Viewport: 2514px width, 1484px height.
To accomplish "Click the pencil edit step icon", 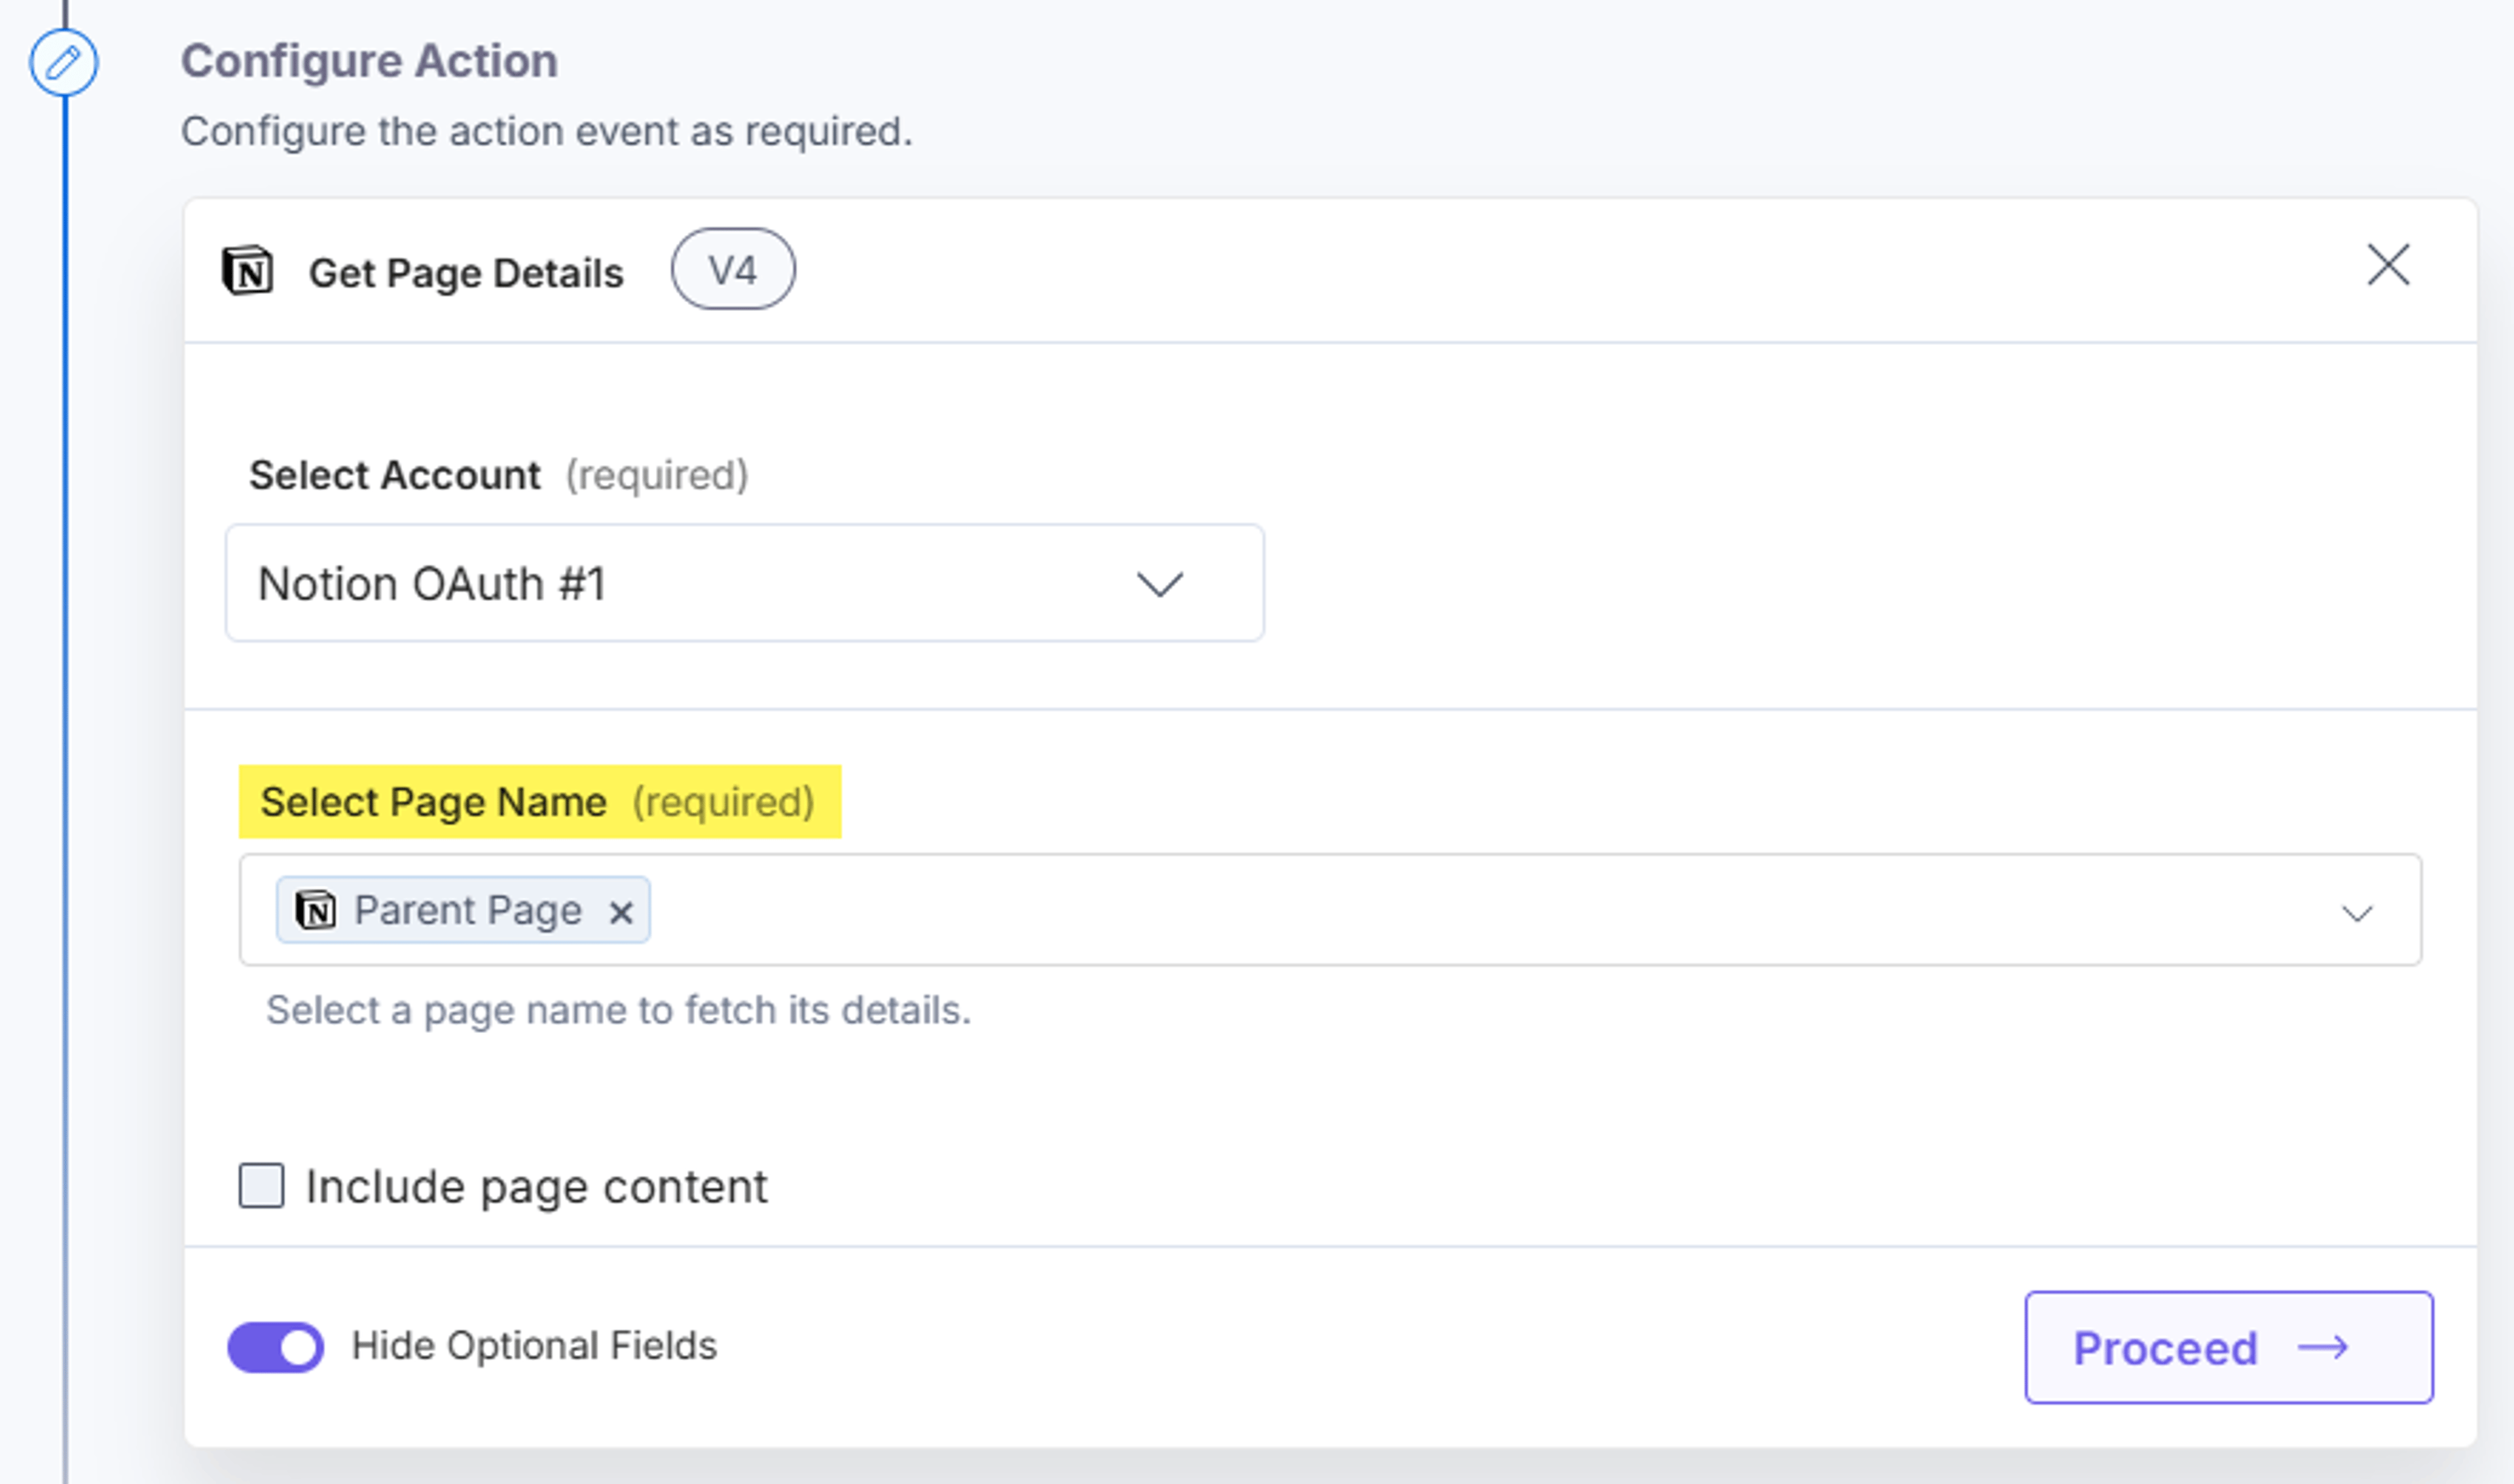I will tap(64, 63).
